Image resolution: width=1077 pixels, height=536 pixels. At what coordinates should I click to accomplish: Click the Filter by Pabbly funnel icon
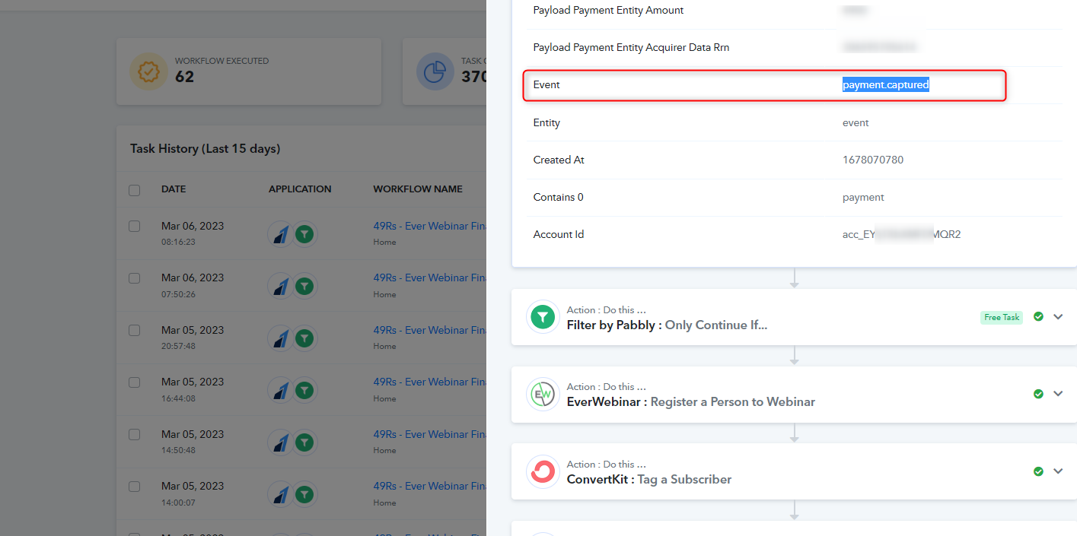tap(543, 317)
